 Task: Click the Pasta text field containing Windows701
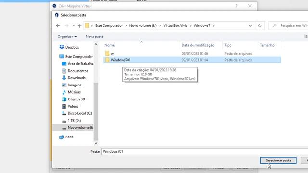tap(205, 152)
